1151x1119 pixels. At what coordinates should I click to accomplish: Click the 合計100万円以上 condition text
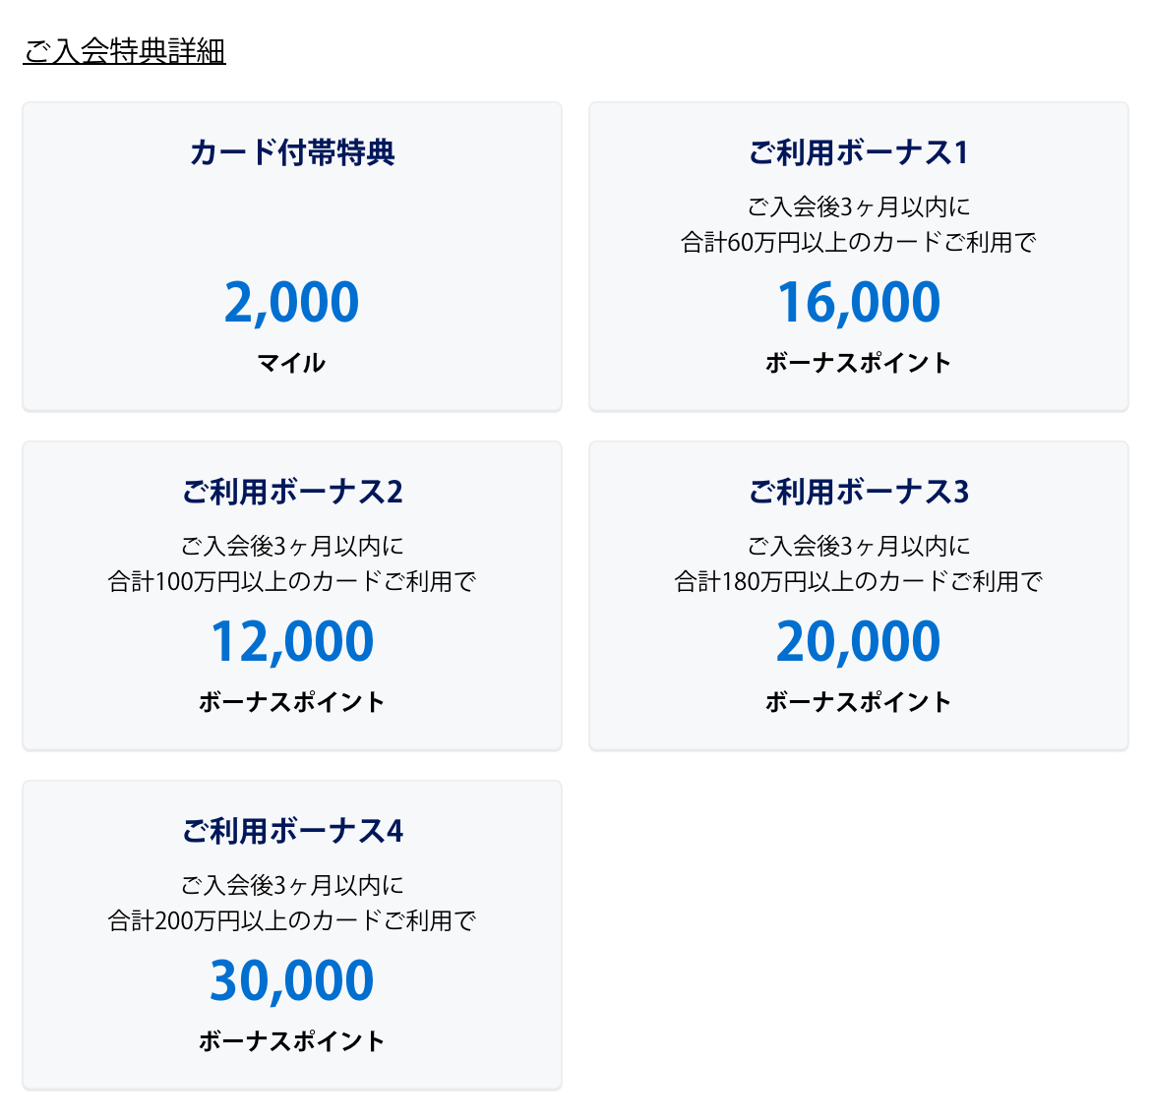coord(292,581)
